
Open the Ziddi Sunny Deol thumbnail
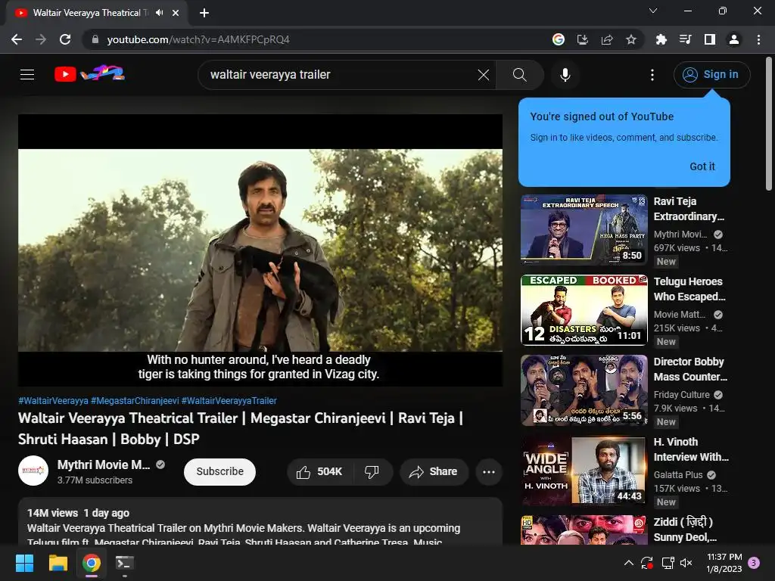pos(584,530)
